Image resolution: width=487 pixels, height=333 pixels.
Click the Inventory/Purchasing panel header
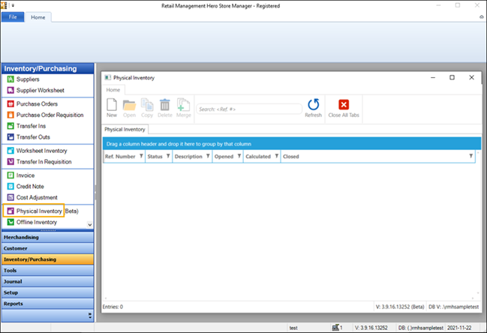(x=47, y=68)
